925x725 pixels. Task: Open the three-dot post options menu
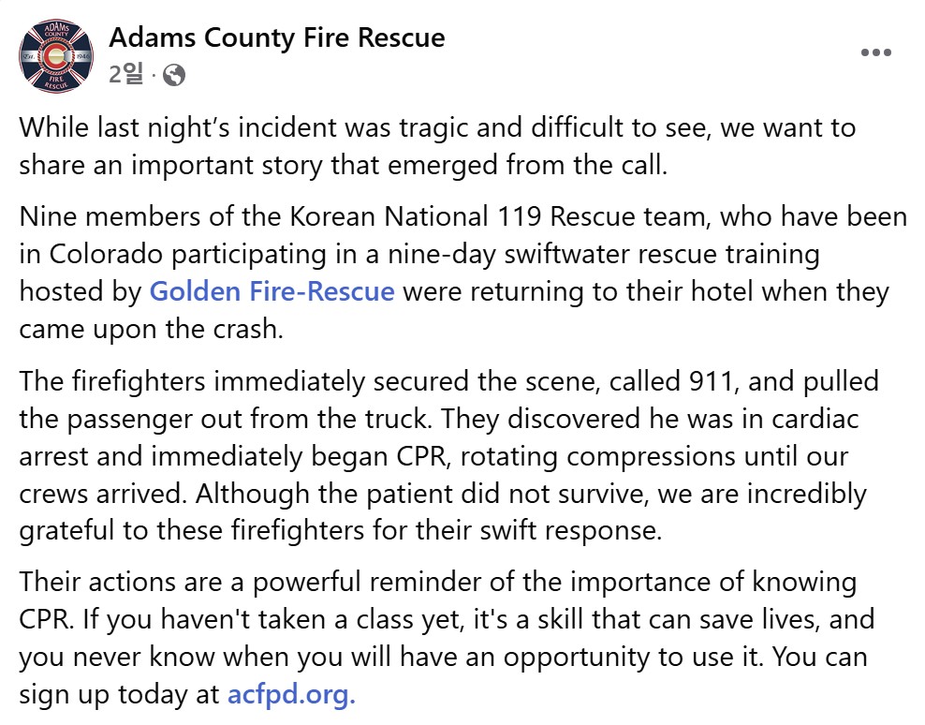[876, 52]
